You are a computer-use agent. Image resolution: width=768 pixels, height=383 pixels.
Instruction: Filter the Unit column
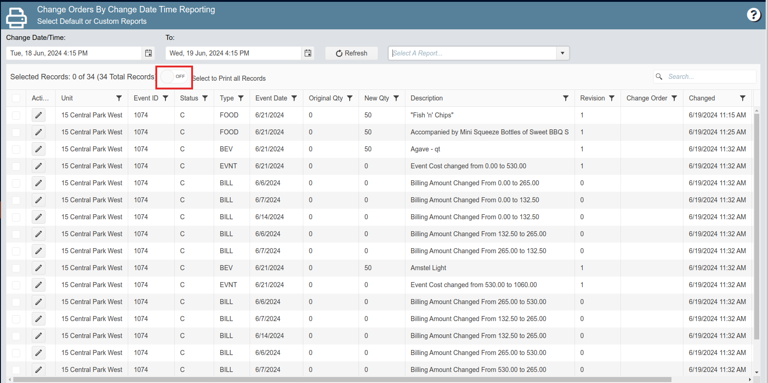[x=119, y=98]
